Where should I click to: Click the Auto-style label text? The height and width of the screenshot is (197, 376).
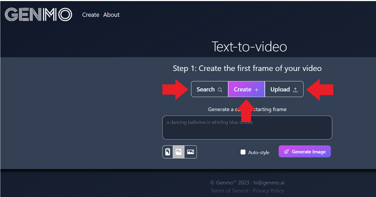tap(259, 152)
